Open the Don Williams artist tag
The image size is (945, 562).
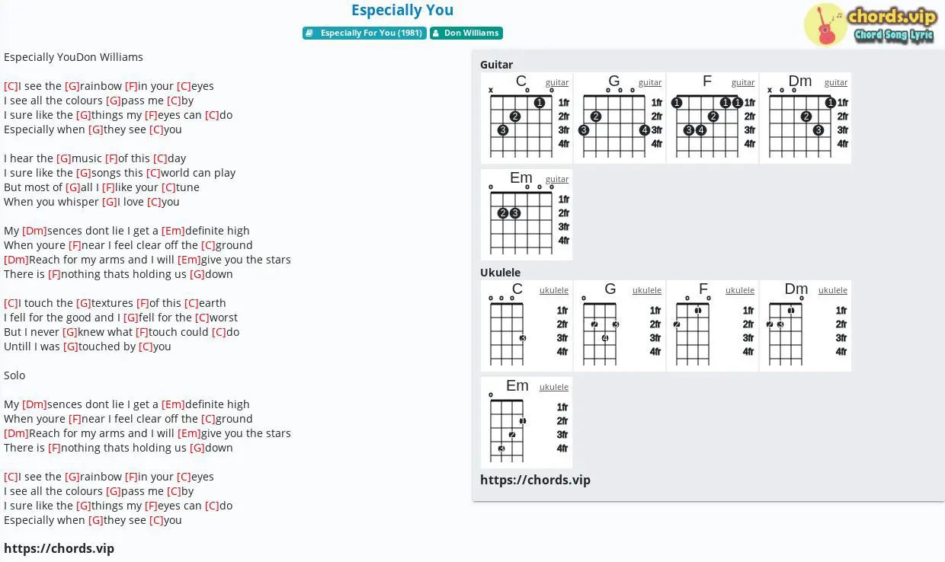coord(466,33)
